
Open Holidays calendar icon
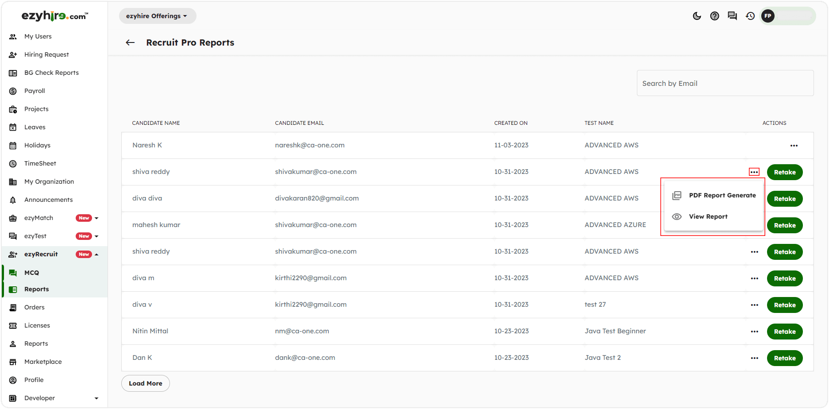[13, 145]
